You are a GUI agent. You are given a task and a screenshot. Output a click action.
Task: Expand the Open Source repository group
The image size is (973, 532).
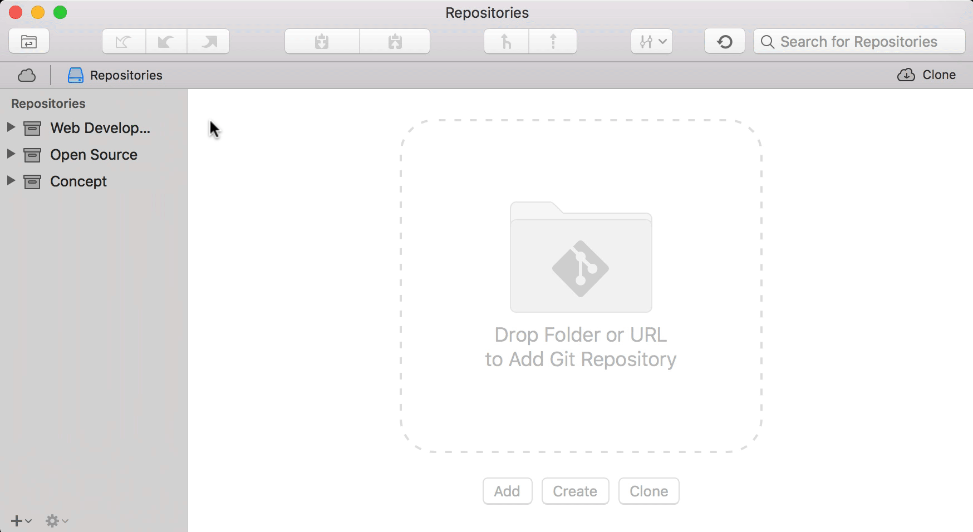tap(11, 154)
